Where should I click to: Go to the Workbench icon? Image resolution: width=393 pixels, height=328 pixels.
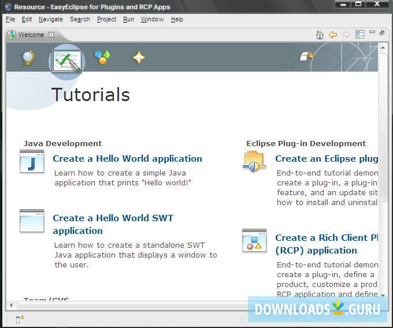click(x=306, y=57)
